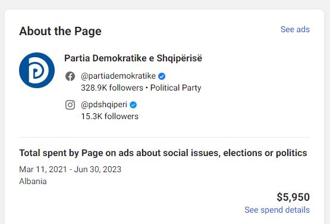Click the Facebook verified badge

coord(162,76)
